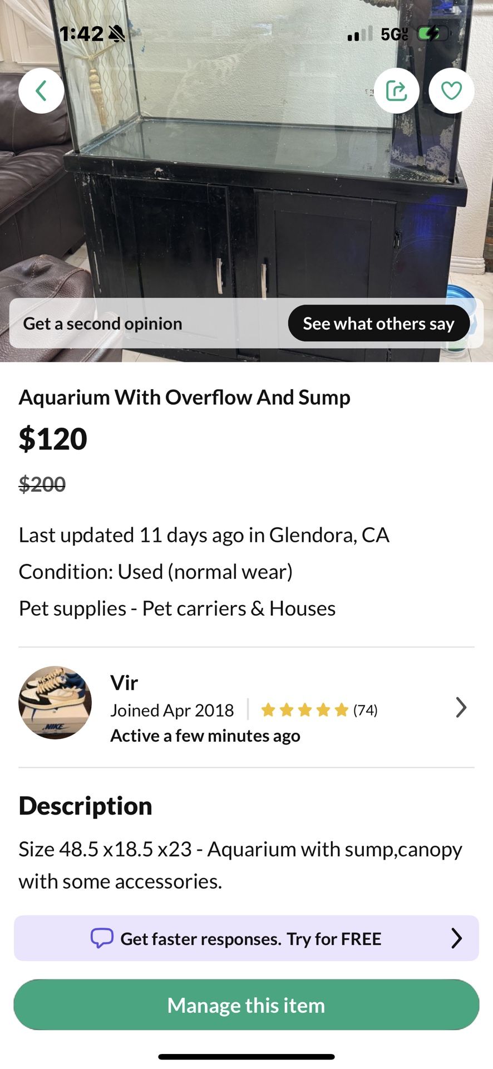This screenshot has height=1069, width=493.
Task: Open seller's Nike sneaker avatar
Action: 55,703
